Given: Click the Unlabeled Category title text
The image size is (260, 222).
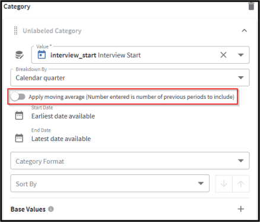Looking at the screenshot, I should [x=52, y=31].
